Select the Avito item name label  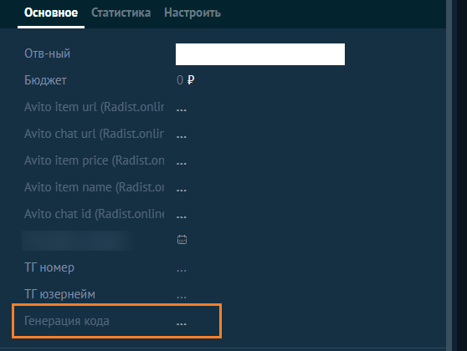pos(94,187)
